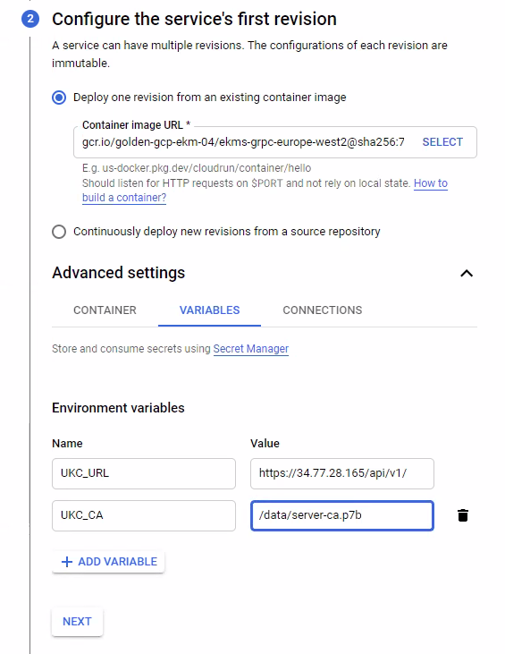The image size is (505, 654).
Task: Click the step 2 number badge
Action: pos(30,19)
